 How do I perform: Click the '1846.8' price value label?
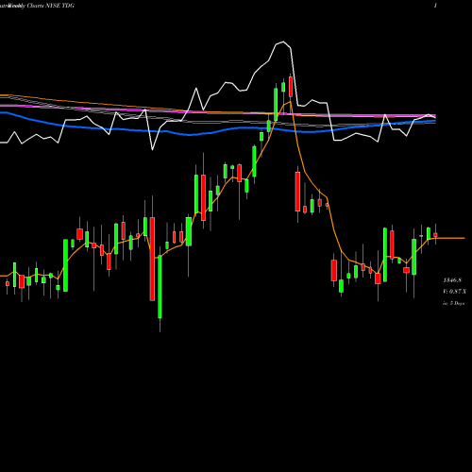pos(452,280)
